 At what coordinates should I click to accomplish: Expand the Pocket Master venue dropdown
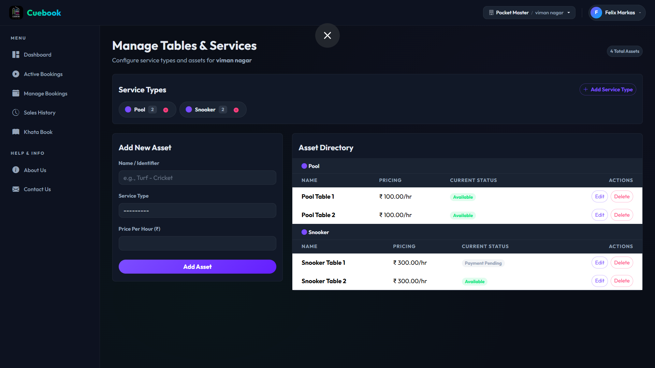[529, 13]
